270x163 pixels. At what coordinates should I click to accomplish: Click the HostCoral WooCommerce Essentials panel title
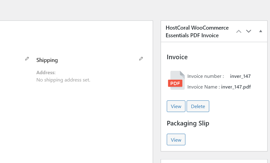click(197, 31)
